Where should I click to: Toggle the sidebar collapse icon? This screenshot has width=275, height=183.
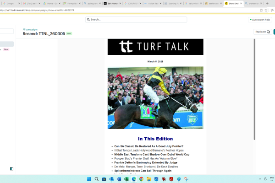pyautogui.click(x=11, y=169)
